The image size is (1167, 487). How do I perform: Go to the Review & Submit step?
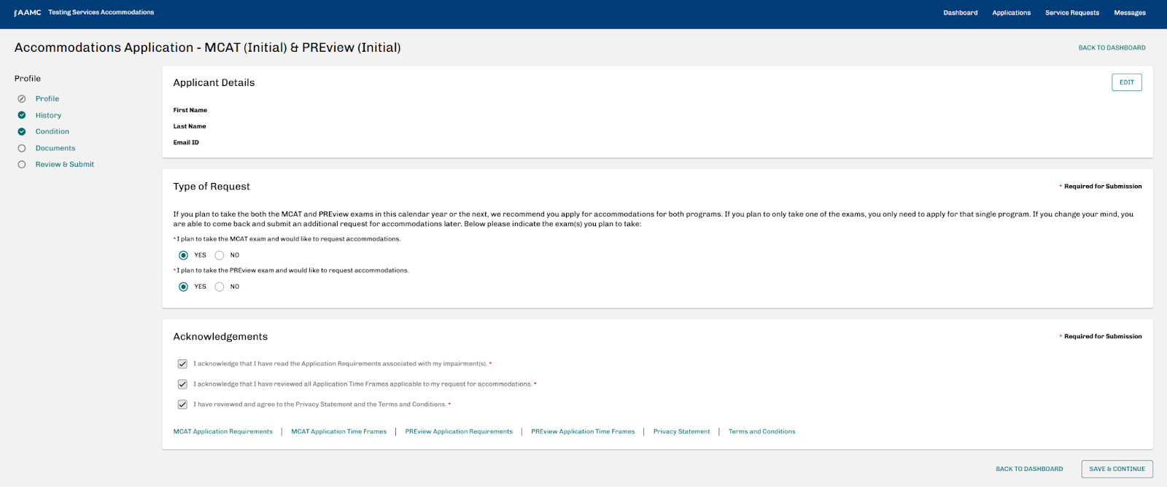point(65,165)
